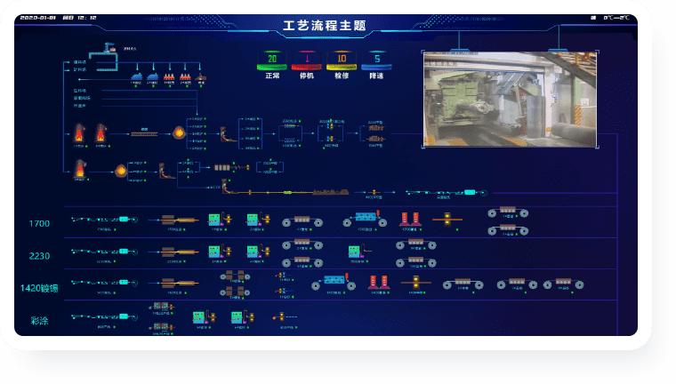Click the yellow unit ending 彩涂 row
Image resolution: width=676 pixels, height=384 pixels.
(x=285, y=317)
